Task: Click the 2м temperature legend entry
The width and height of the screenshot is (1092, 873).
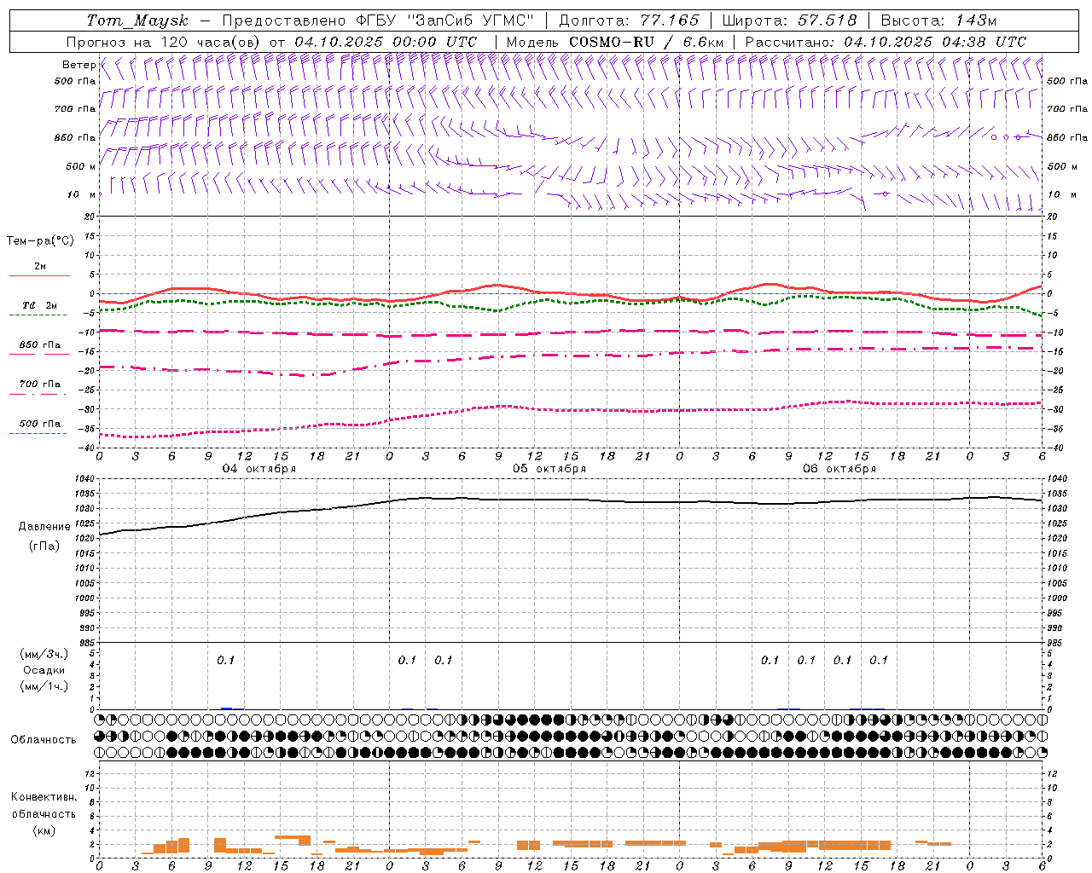Action: (40, 267)
